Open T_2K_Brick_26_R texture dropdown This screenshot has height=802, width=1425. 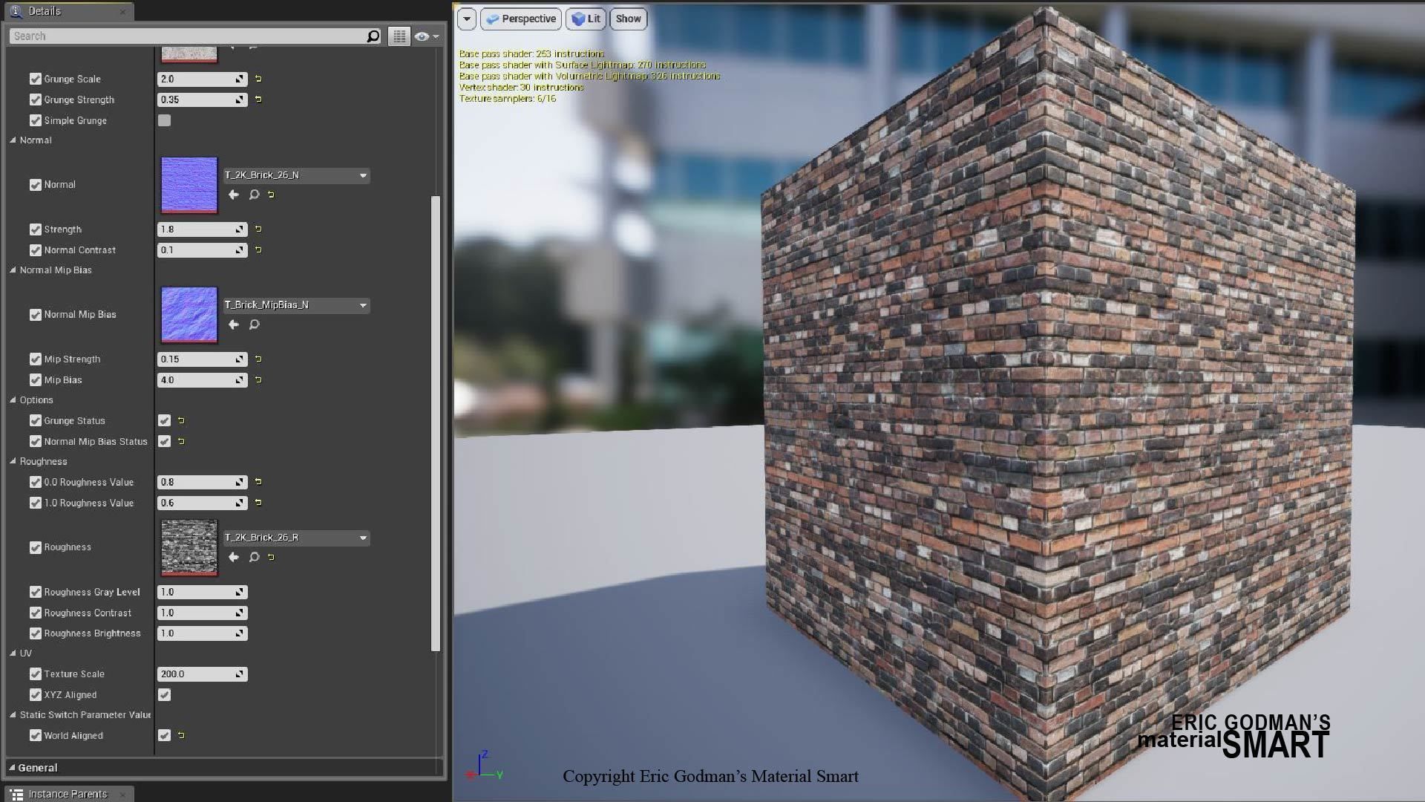point(296,538)
